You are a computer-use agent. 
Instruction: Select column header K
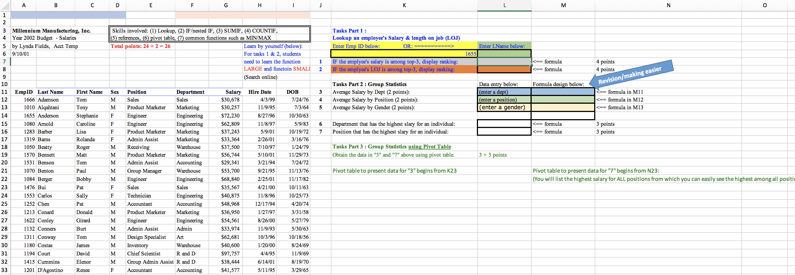click(x=404, y=5)
